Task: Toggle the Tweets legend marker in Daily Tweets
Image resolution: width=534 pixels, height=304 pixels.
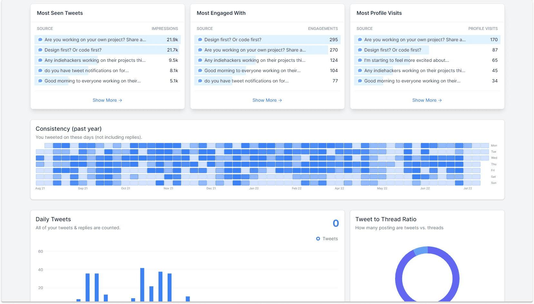Action: 318,239
